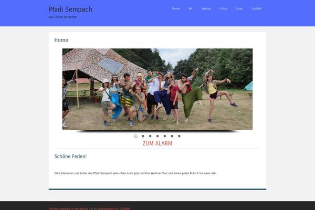315x210 pixels.
Task: Click the Pfadi Sempach site title
Action: [70, 9]
